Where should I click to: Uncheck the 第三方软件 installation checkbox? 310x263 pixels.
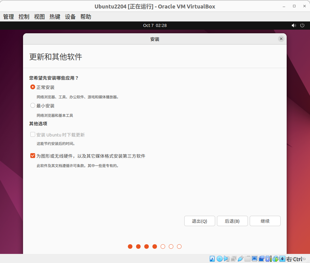pyautogui.click(x=33, y=156)
